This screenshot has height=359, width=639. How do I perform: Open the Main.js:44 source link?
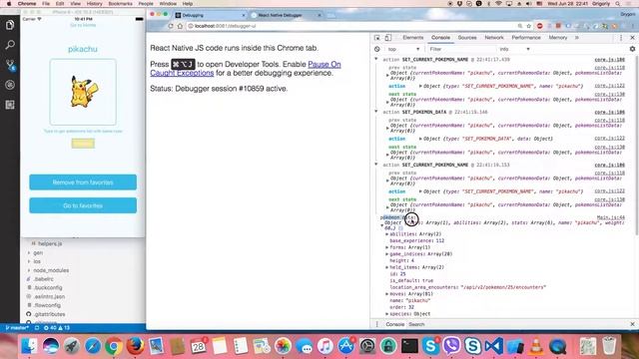coord(610,217)
